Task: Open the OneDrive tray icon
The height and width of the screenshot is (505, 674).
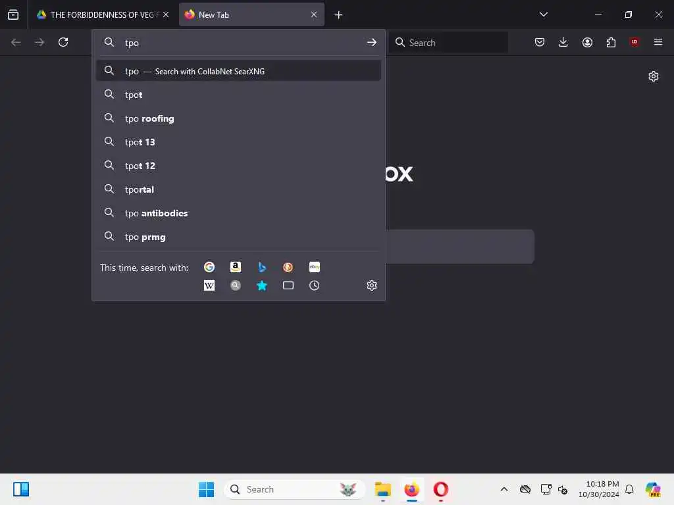Action: pos(525,489)
